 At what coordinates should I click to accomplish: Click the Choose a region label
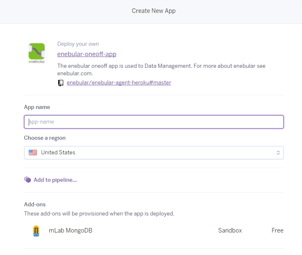(45, 138)
